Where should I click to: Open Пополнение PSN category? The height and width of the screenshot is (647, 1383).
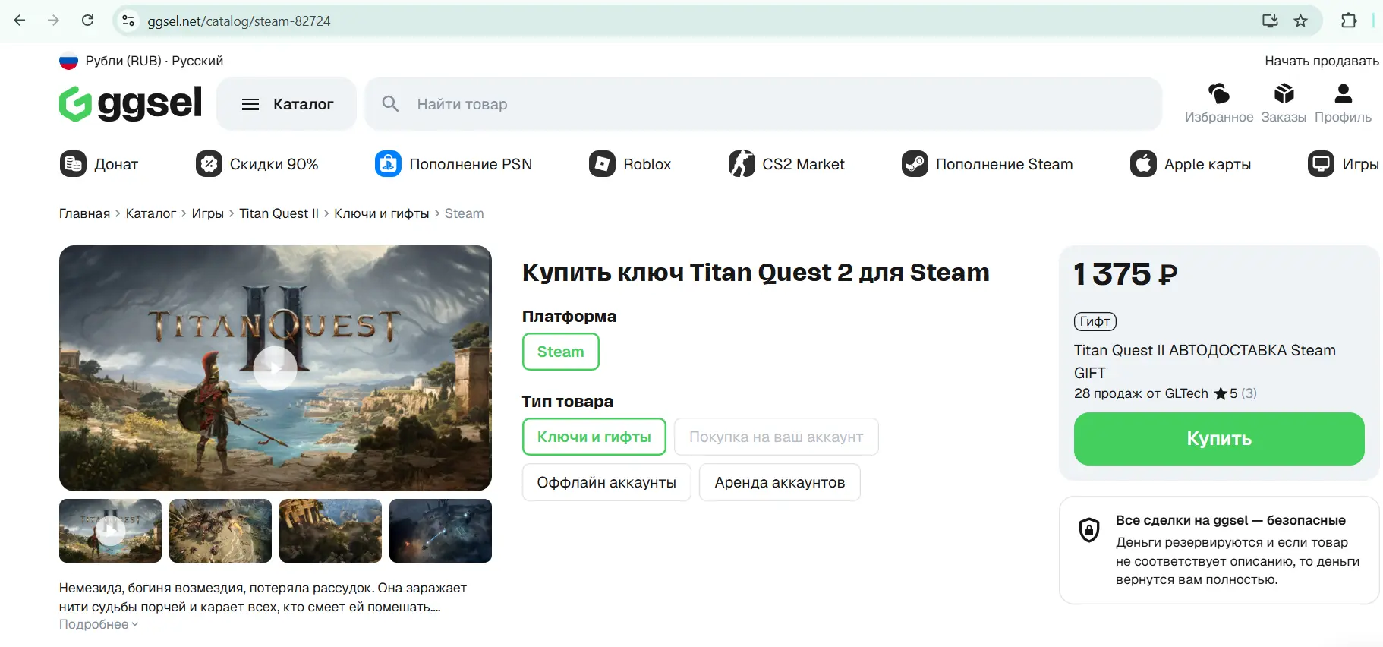[454, 164]
